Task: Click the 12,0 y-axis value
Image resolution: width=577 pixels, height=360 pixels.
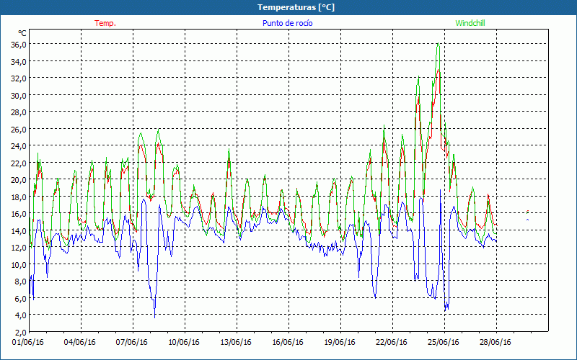Action: click(19, 248)
